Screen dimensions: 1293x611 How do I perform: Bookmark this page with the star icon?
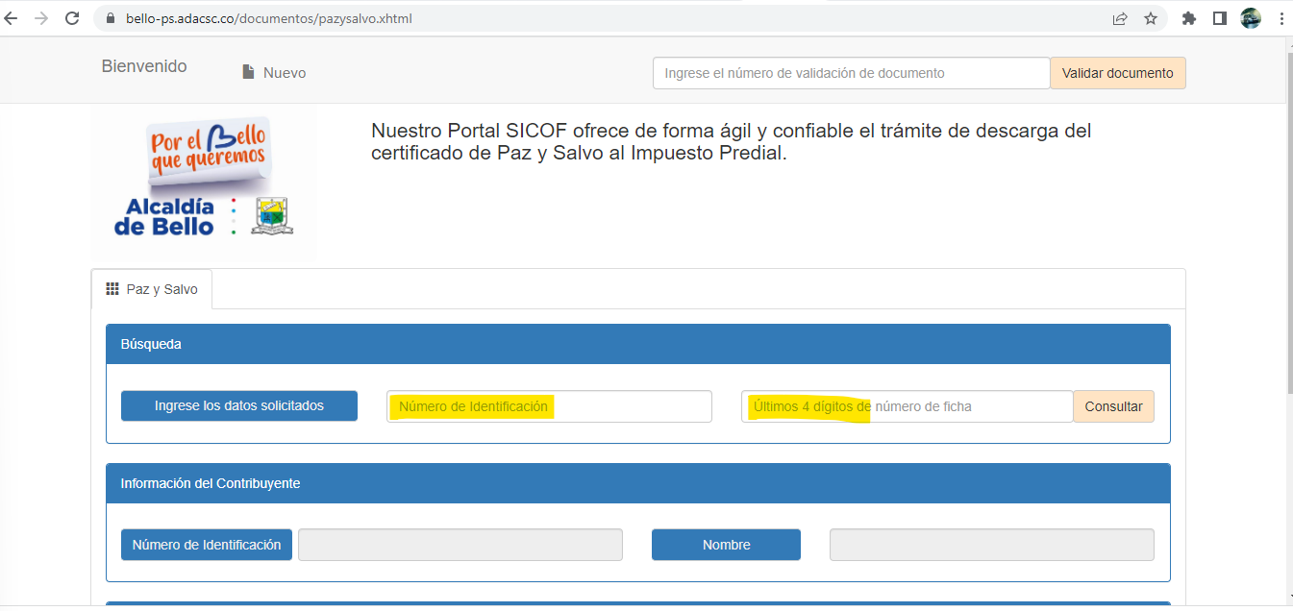[1151, 18]
